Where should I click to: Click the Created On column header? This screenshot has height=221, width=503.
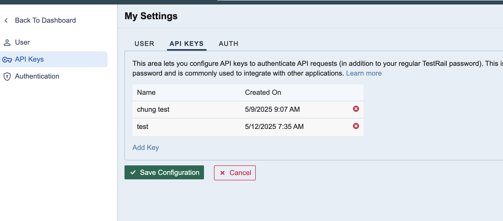pyautogui.click(x=263, y=93)
